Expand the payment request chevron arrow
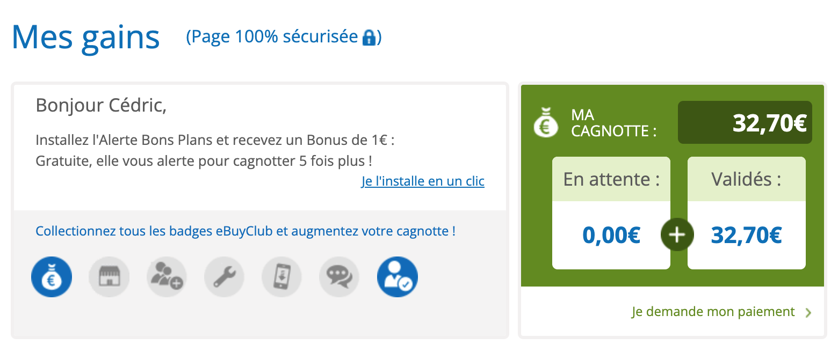The height and width of the screenshot is (352, 838). click(808, 313)
